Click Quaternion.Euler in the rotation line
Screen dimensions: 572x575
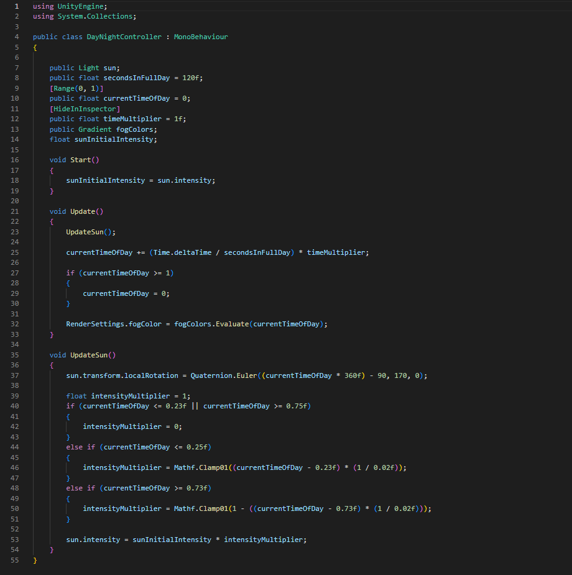(216, 375)
